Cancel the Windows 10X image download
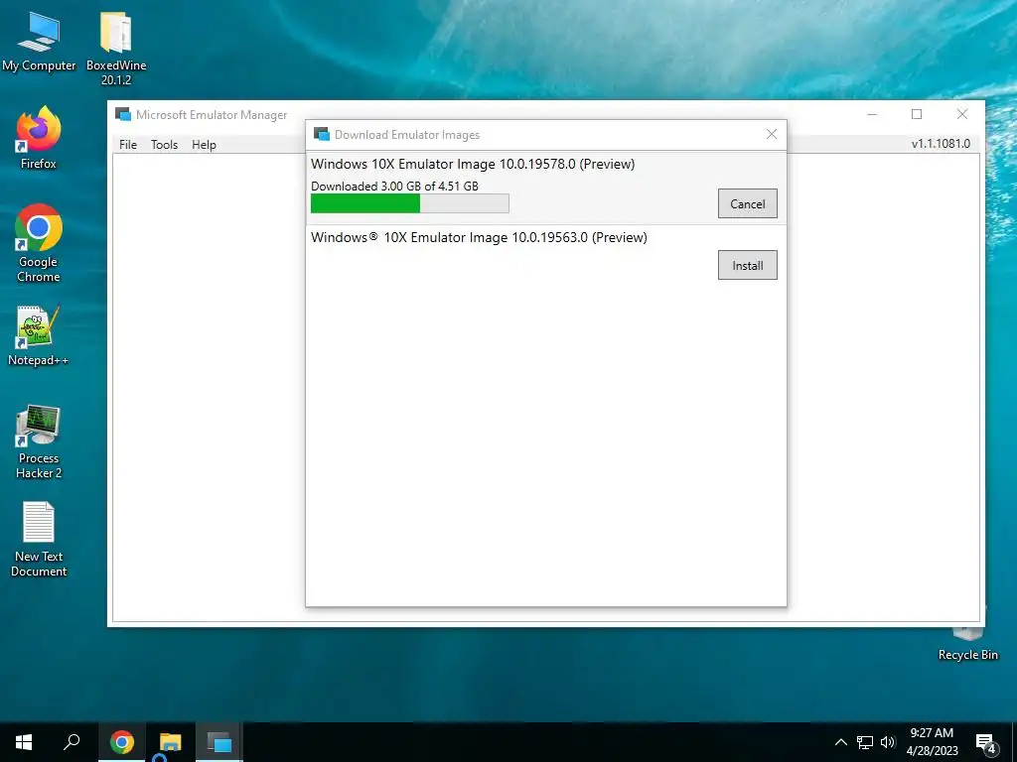The width and height of the screenshot is (1017, 762). coord(747,203)
